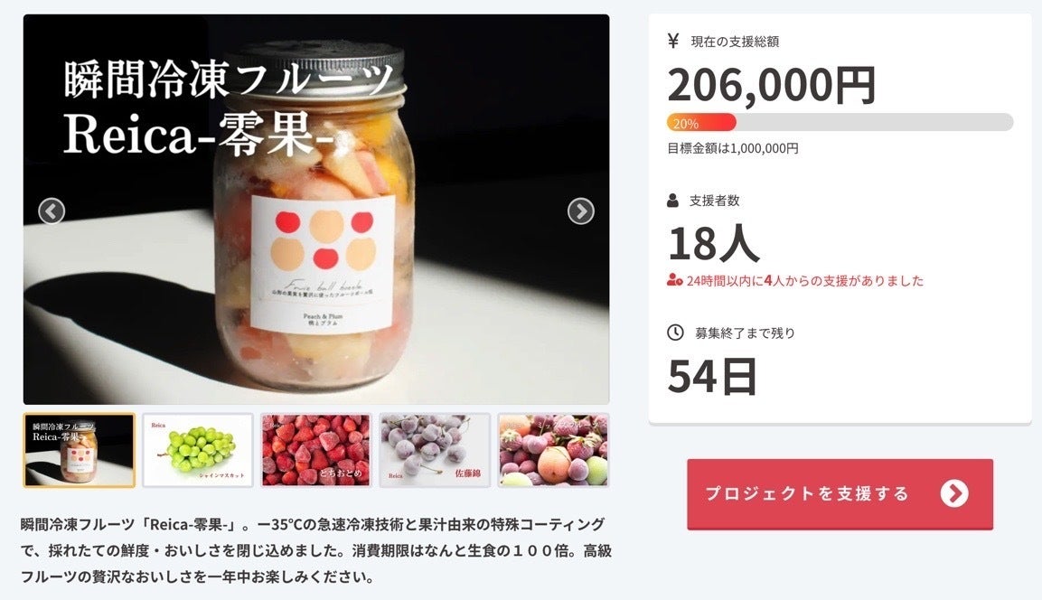This screenshot has width=1042, height=600.
Task: Click the yen icon beside current total
Action: pos(673,42)
